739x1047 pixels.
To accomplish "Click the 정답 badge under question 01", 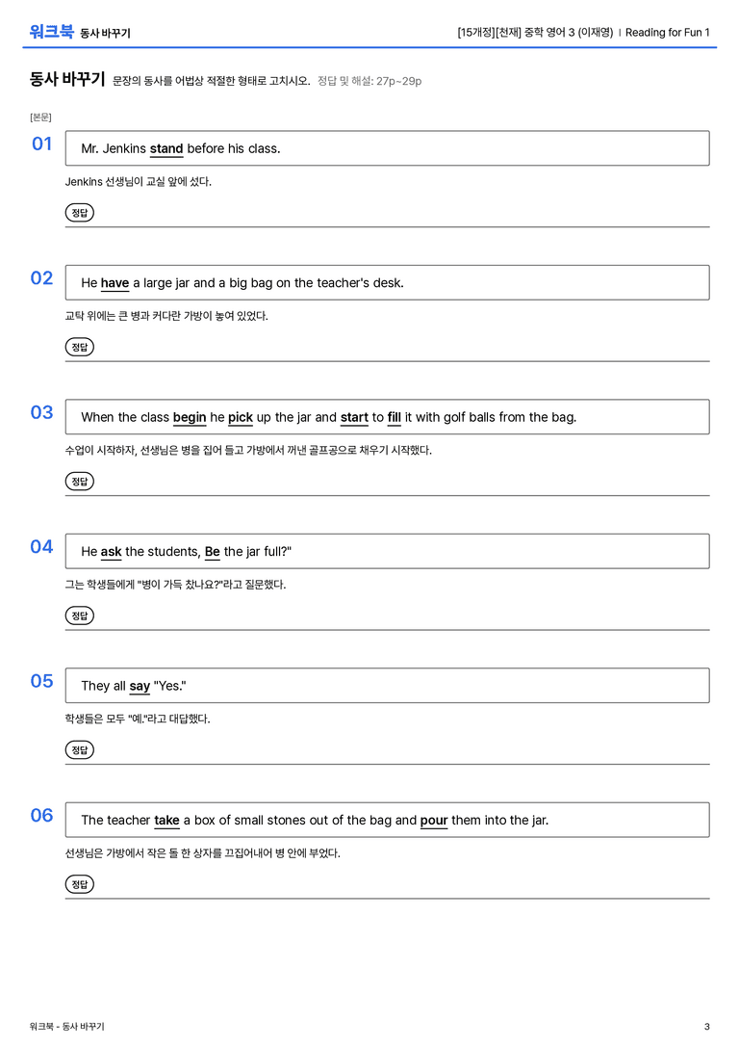I will click(x=79, y=212).
